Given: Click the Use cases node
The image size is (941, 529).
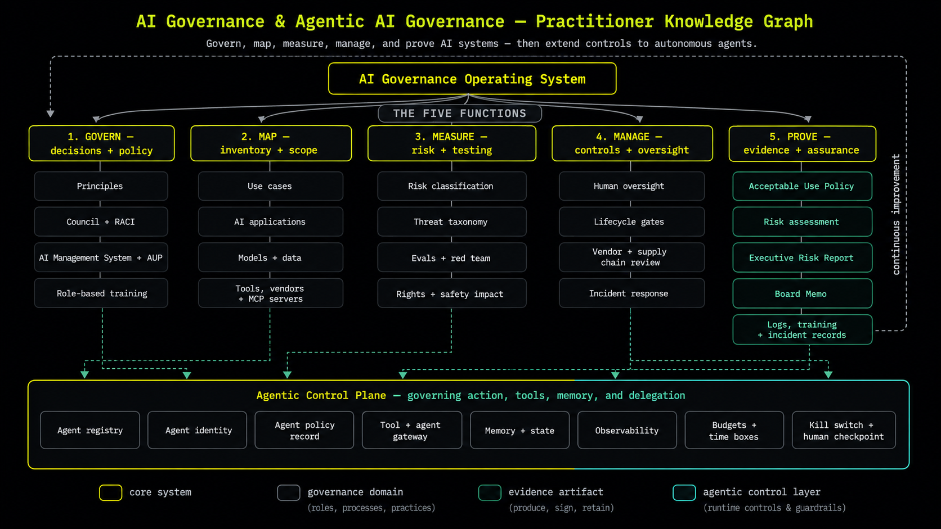Looking at the screenshot, I should (270, 186).
